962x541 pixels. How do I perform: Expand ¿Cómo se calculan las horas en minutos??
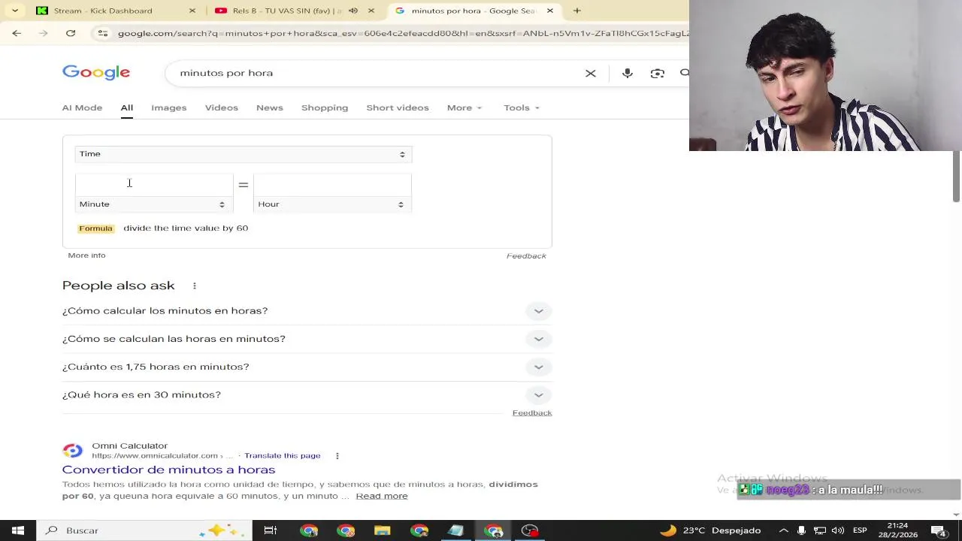tap(307, 339)
